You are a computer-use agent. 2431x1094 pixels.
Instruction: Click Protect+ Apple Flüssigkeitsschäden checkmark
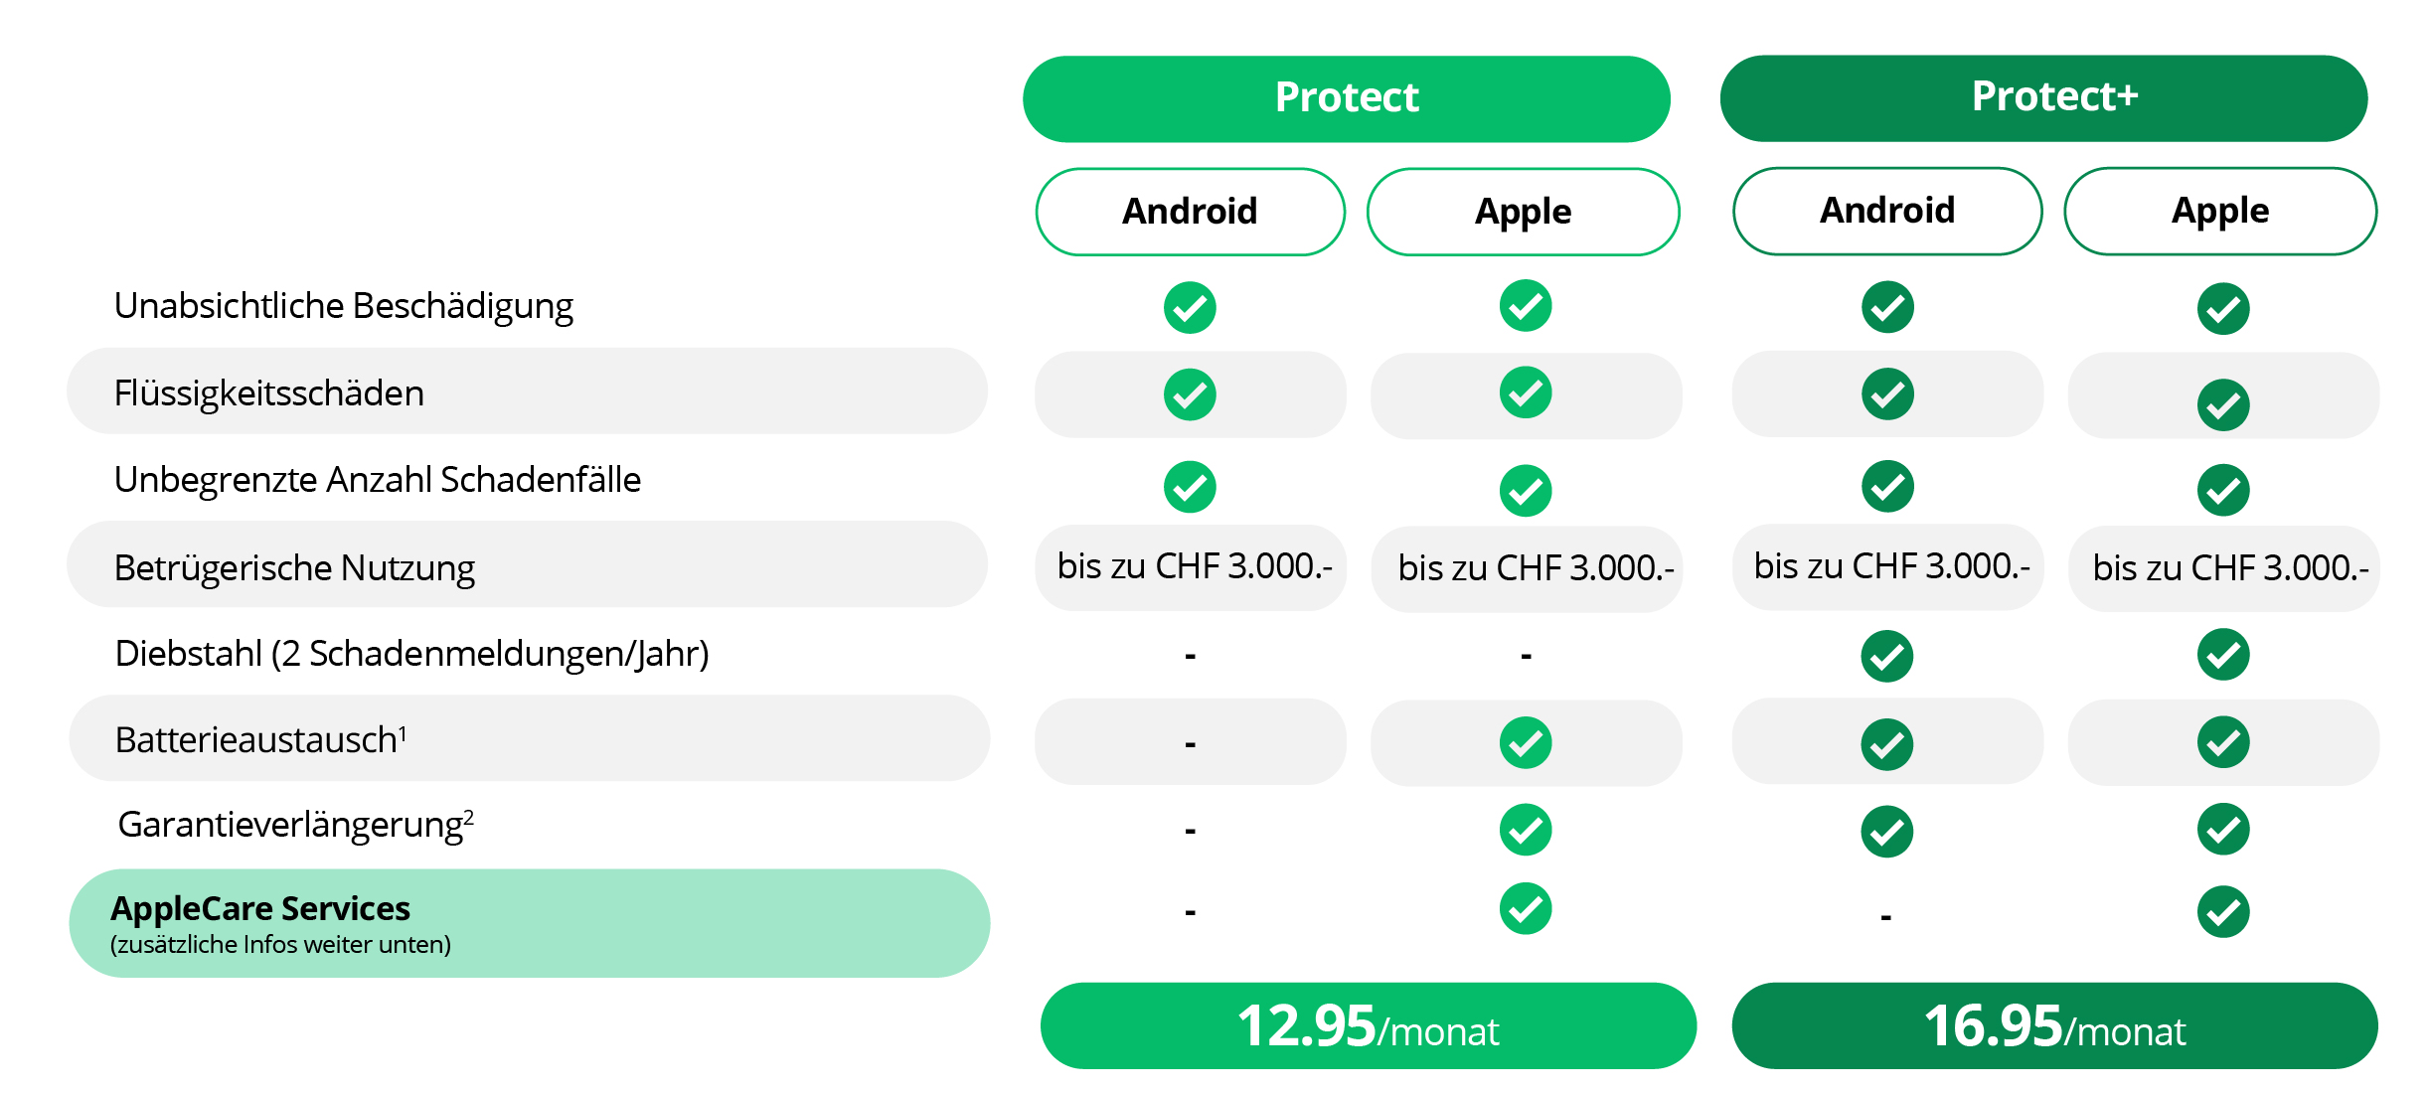click(2223, 404)
